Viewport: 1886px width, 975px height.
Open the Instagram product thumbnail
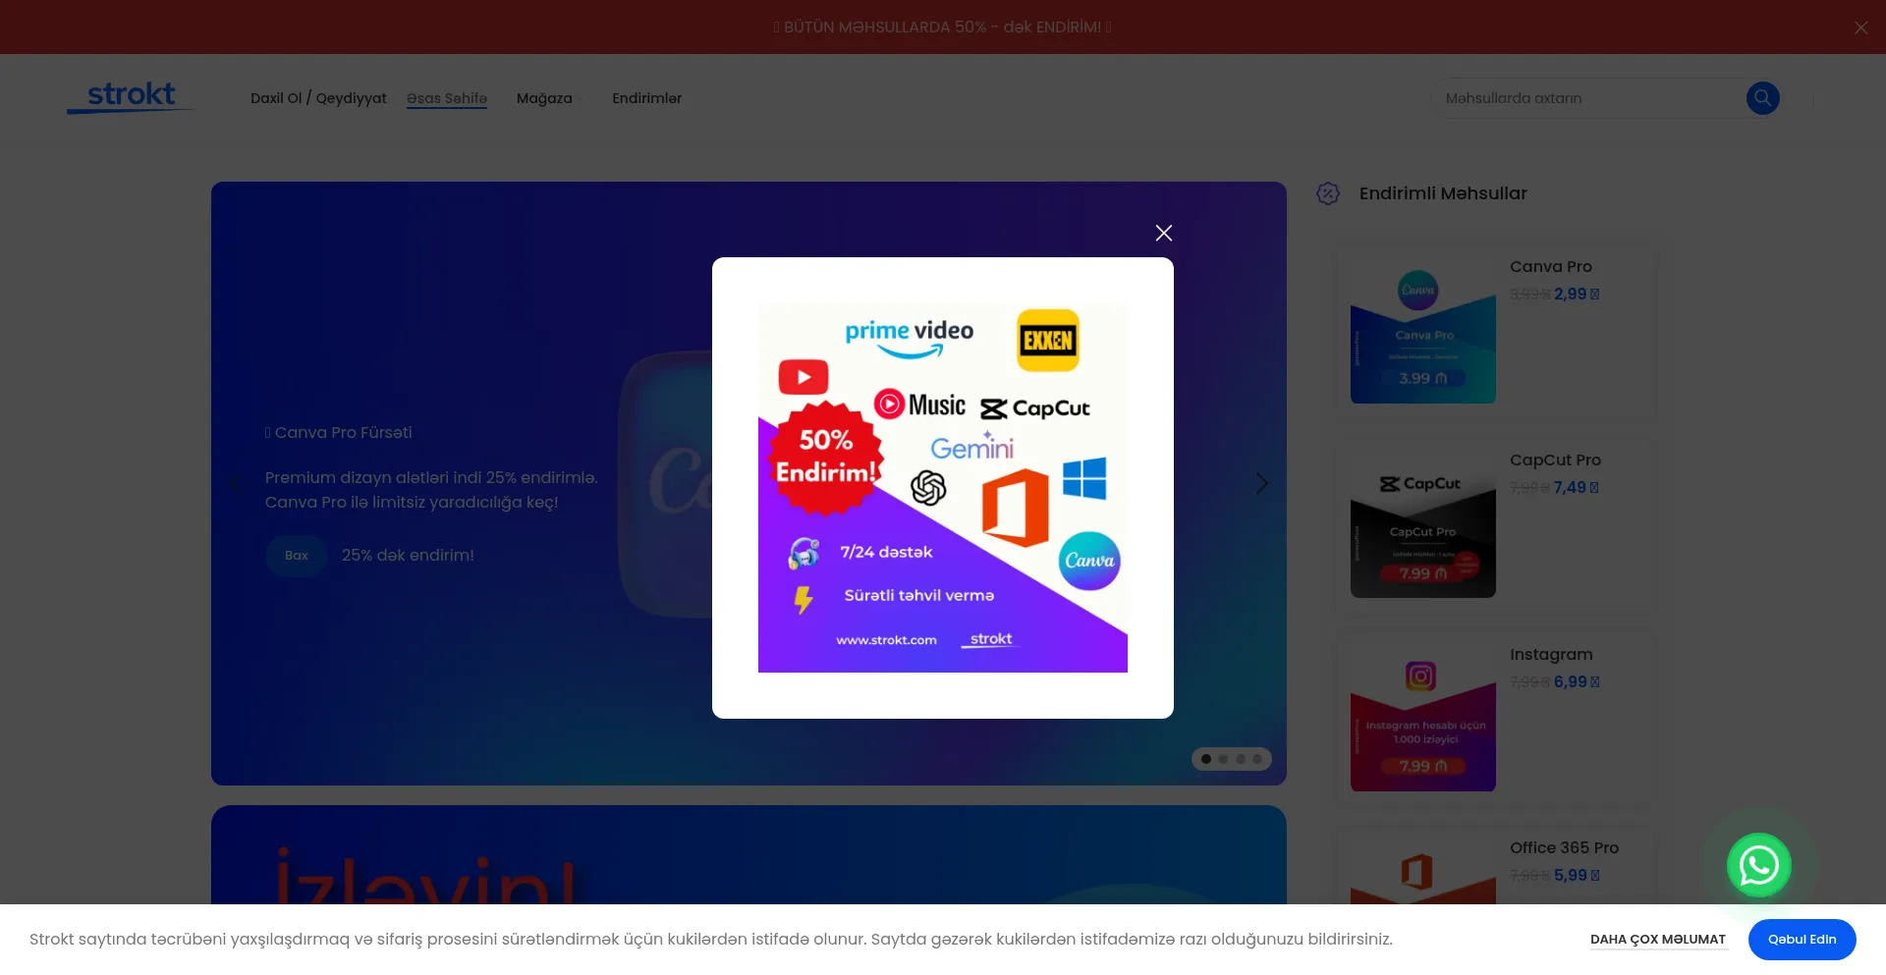(x=1423, y=719)
